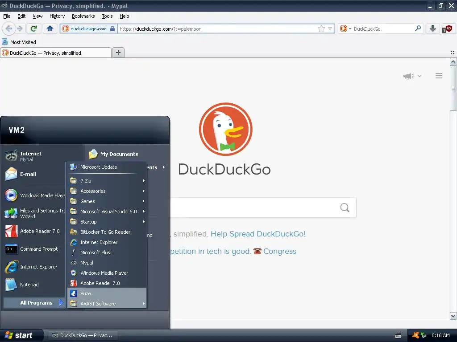This screenshot has height=342, width=457.
Task: Click the Internet Mypal Start menu entry
Action: [34, 156]
